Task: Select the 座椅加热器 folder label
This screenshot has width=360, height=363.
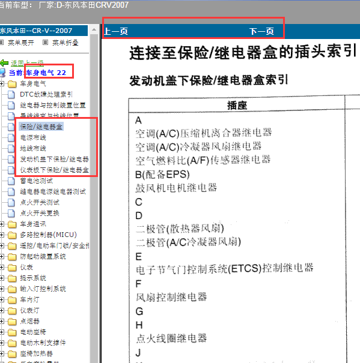Action: coord(37,354)
